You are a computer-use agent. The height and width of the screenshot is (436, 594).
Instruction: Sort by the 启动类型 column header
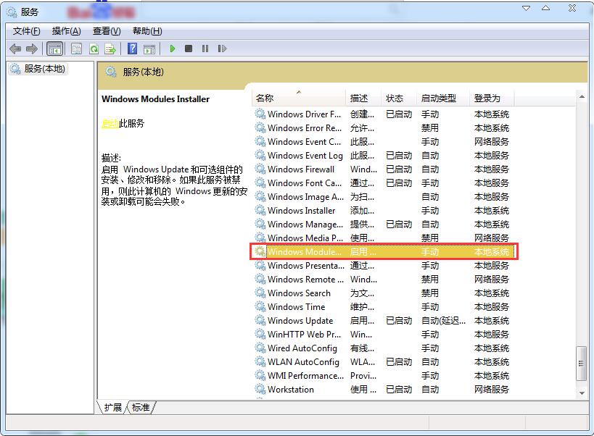[x=443, y=98]
